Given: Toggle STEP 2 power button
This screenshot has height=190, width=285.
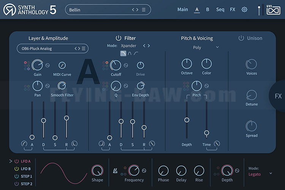Looking at the screenshot, I should 17,184.
